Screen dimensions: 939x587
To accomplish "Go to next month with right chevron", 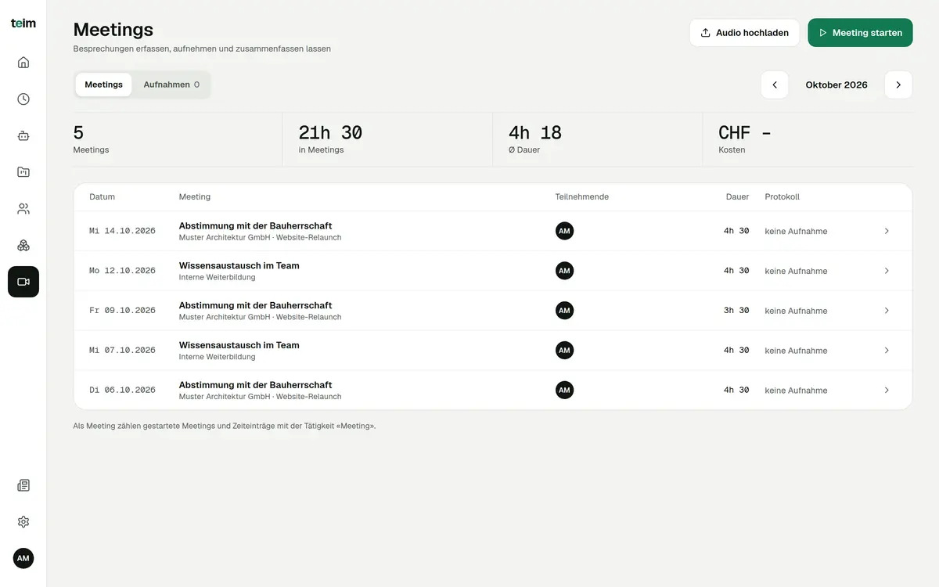I will [898, 85].
